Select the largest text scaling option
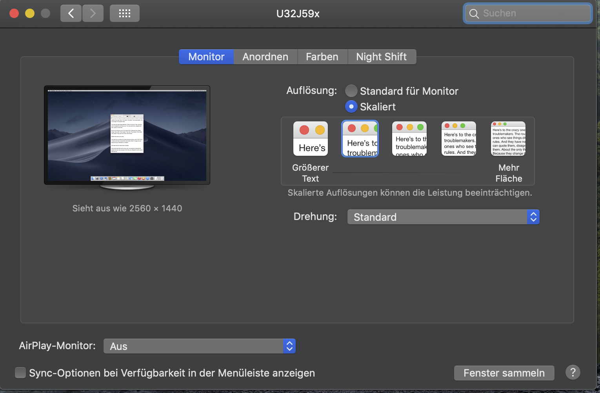 (x=310, y=139)
